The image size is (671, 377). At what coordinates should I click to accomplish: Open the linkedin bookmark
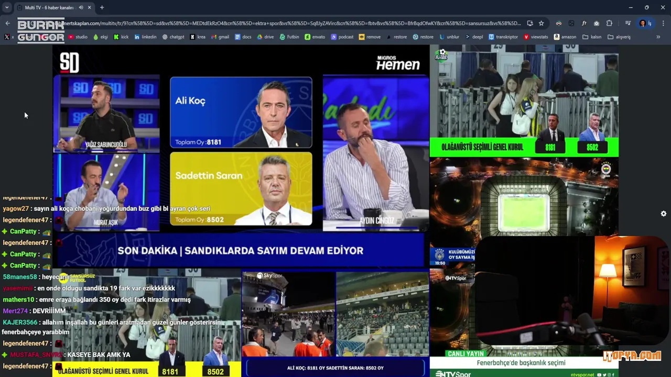click(x=145, y=37)
